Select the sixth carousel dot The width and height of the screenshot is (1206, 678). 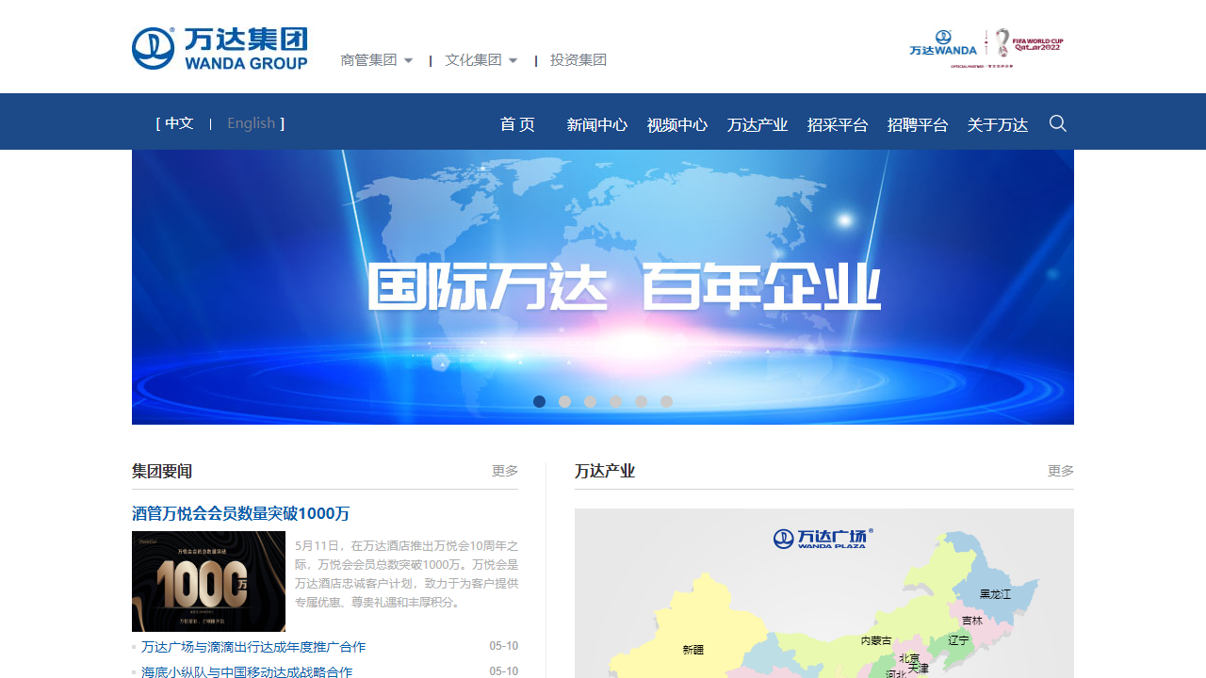pos(667,401)
